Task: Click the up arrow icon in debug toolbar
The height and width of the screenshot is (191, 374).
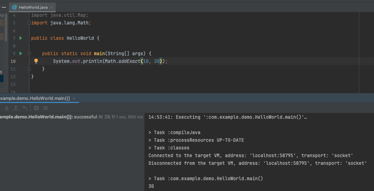Action: 15,108
